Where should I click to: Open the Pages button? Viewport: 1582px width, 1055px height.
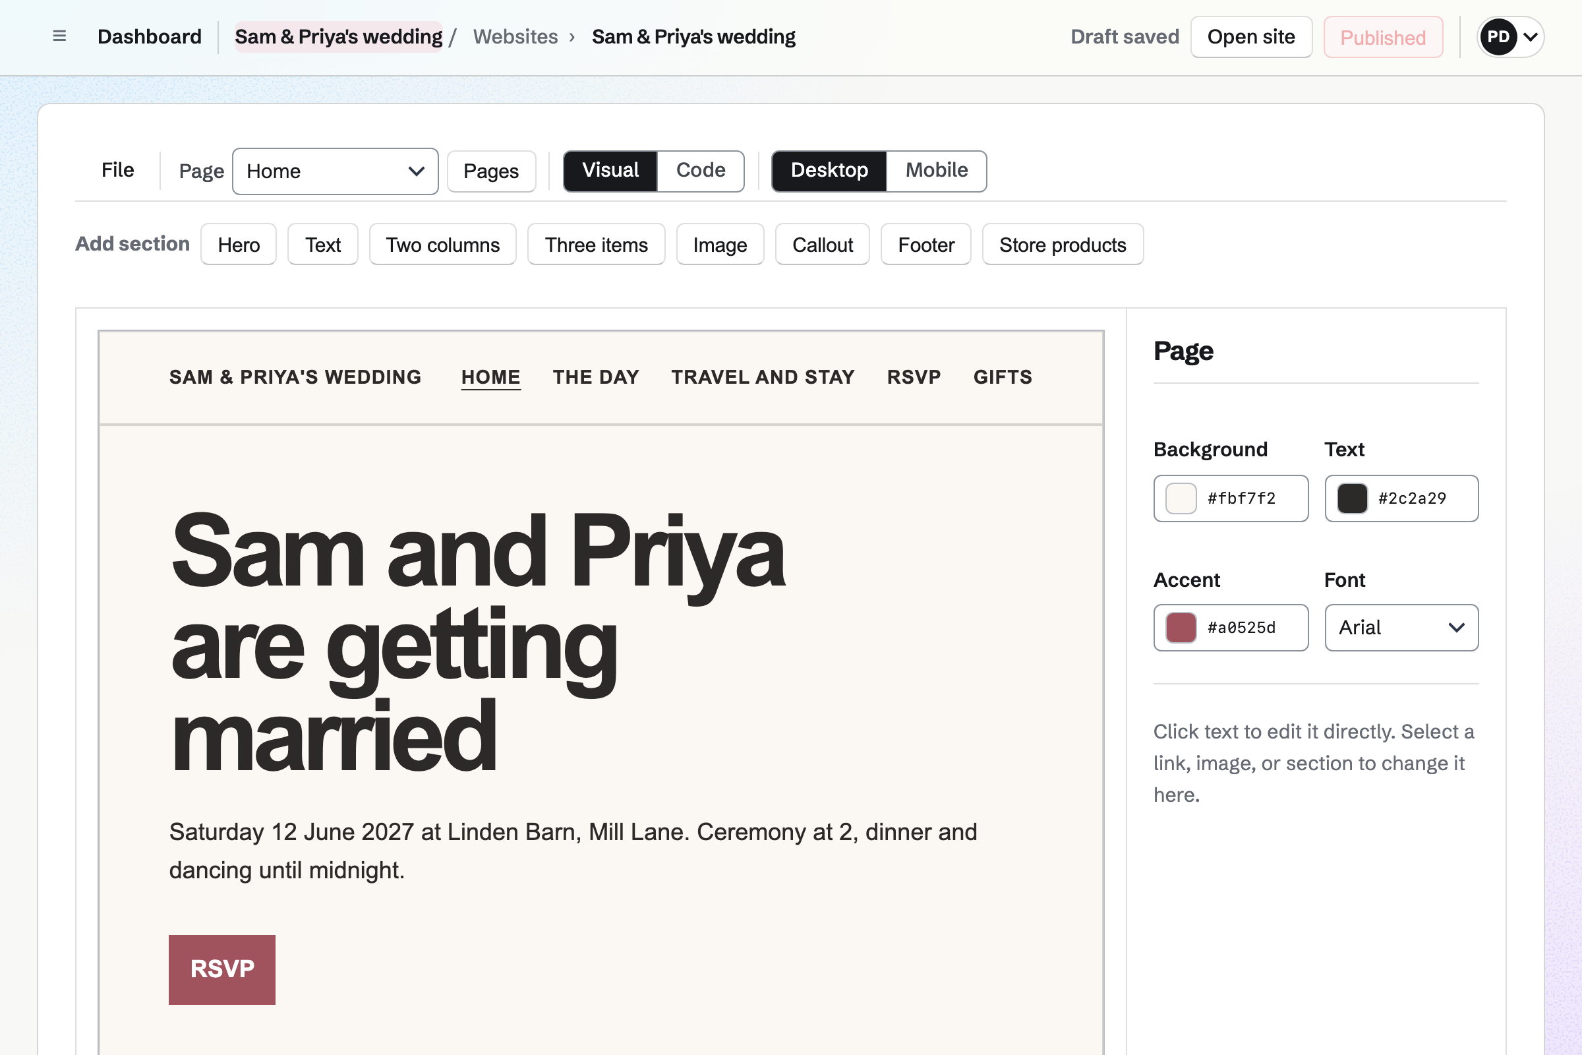point(491,171)
